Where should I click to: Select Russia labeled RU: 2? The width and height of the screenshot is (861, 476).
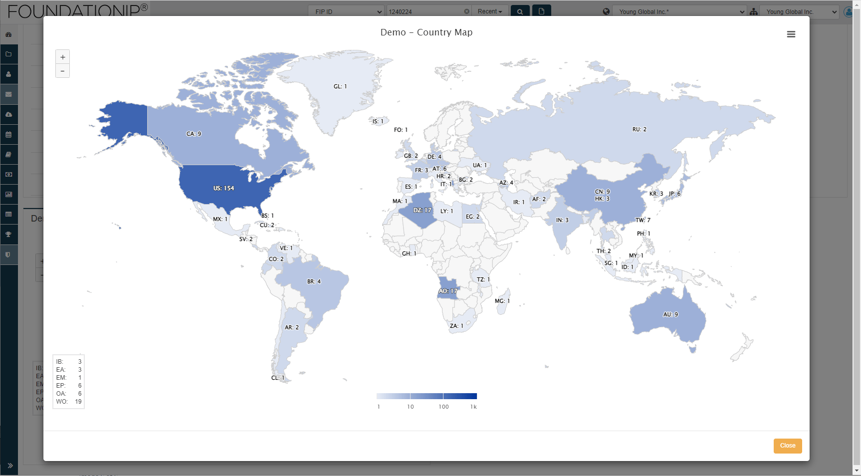(x=640, y=129)
